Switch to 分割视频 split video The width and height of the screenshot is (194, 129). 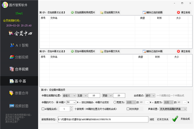click(19, 57)
